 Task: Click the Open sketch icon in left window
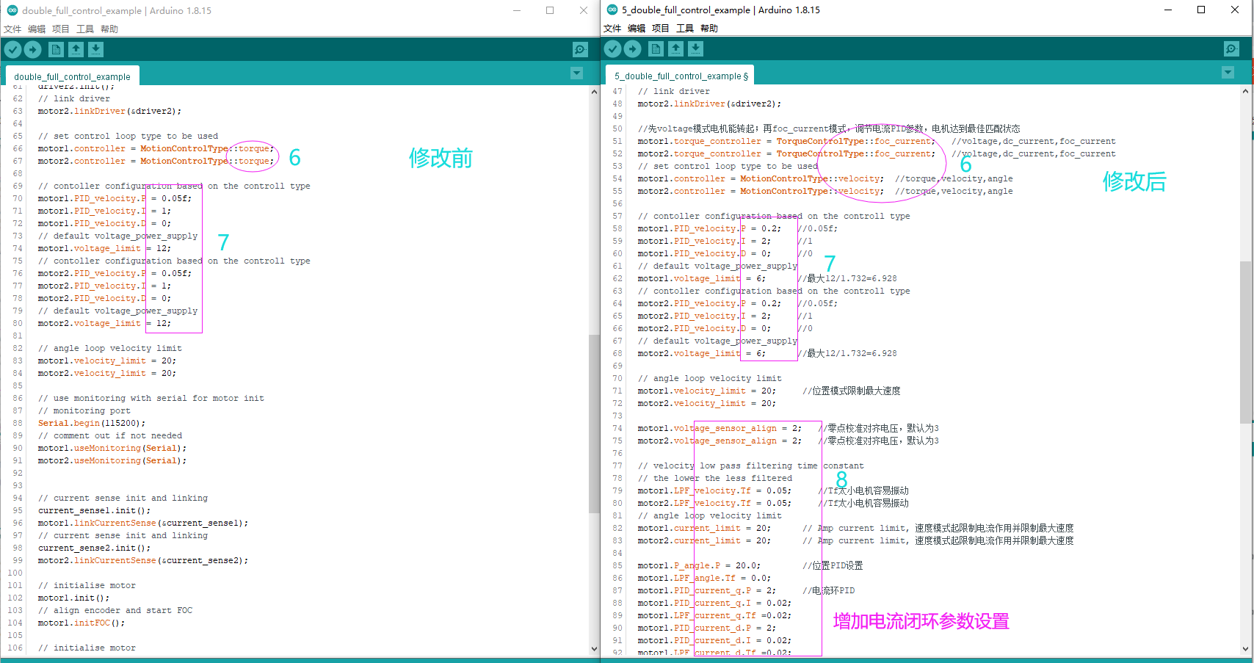tap(76, 48)
